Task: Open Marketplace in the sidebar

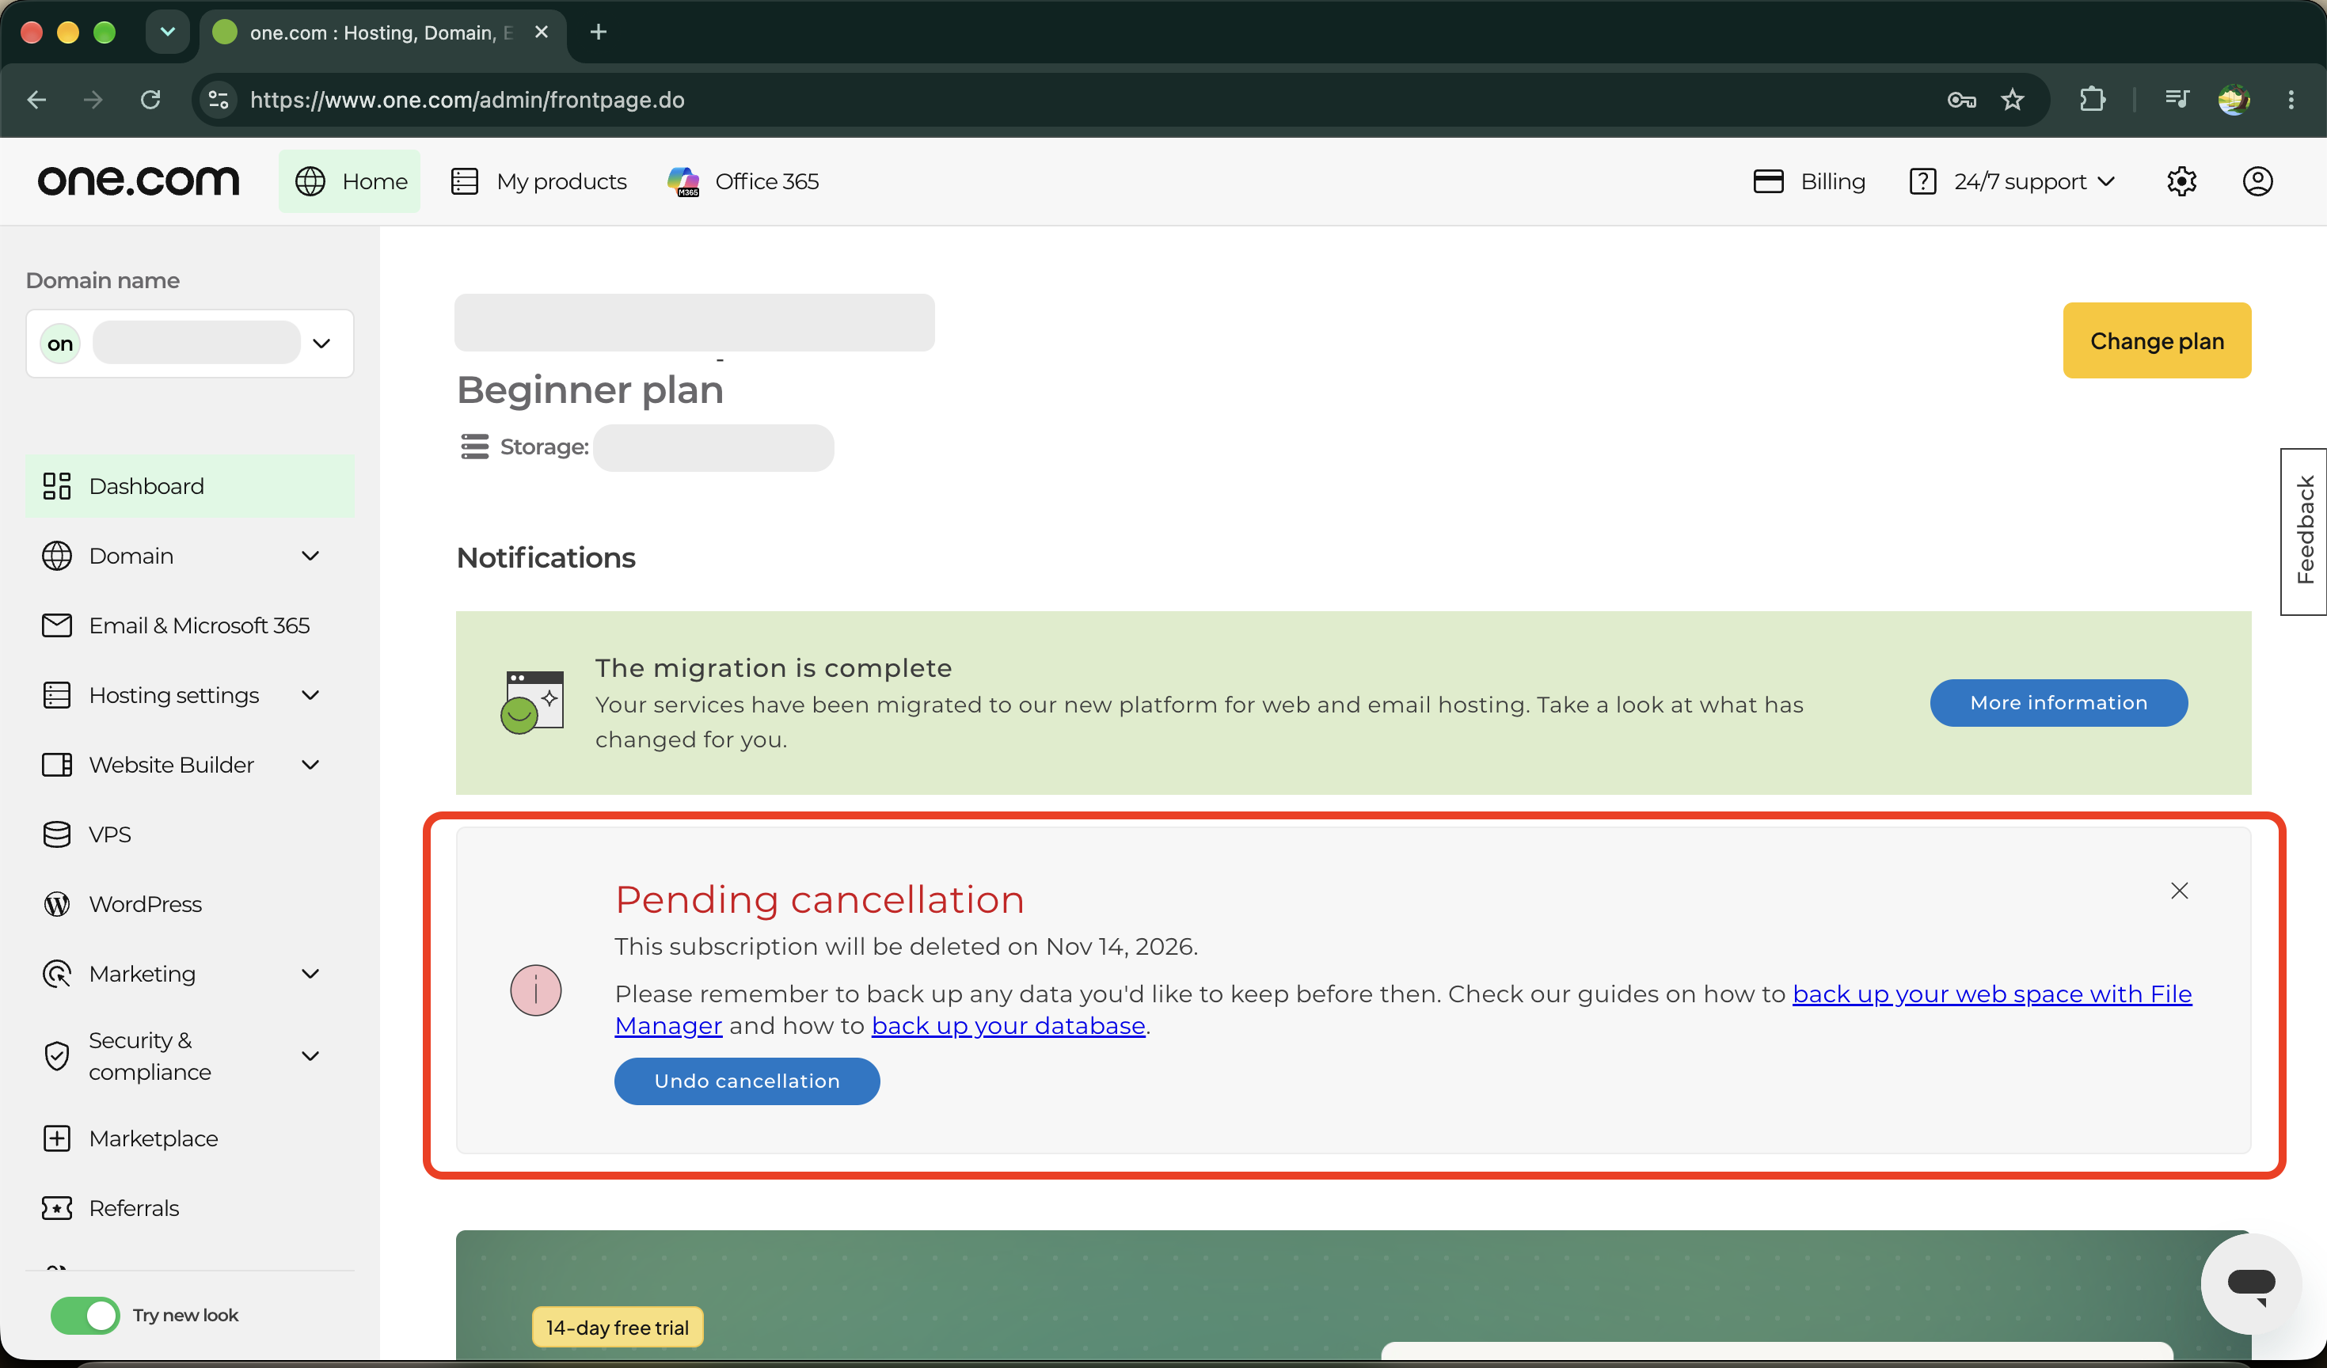Action: tap(189, 1139)
